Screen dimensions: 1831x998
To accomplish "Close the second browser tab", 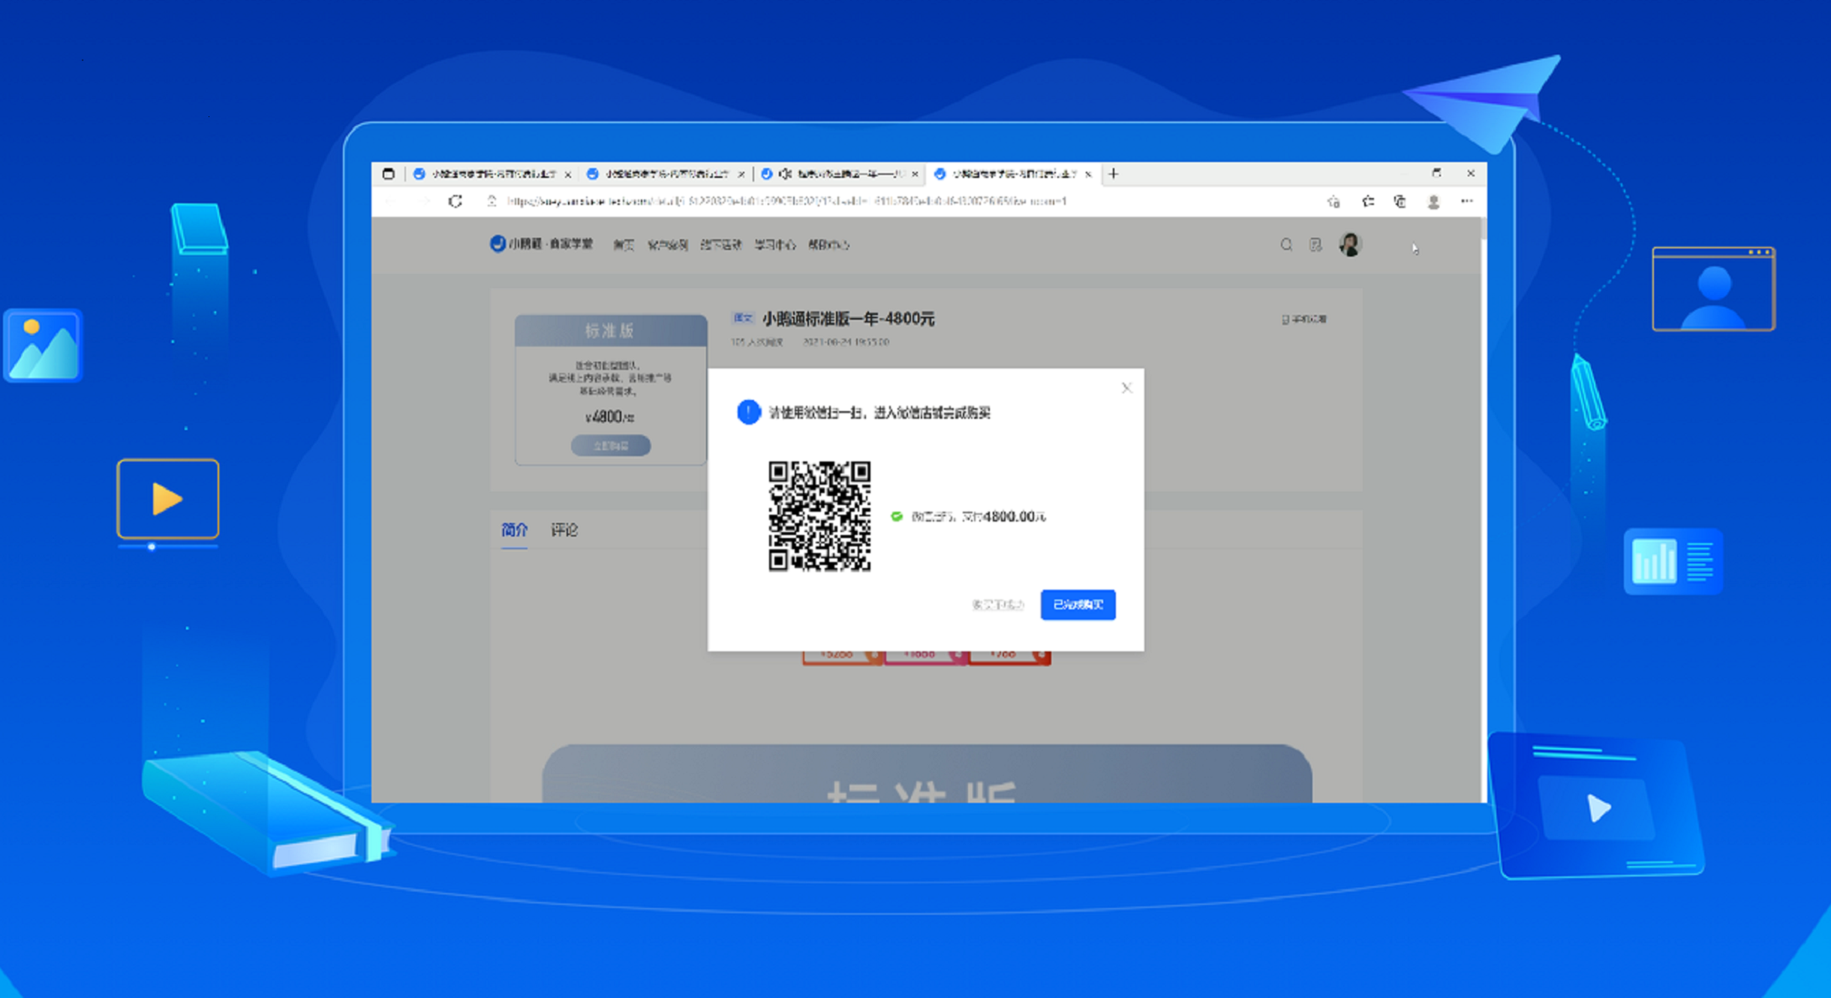I will click(741, 174).
